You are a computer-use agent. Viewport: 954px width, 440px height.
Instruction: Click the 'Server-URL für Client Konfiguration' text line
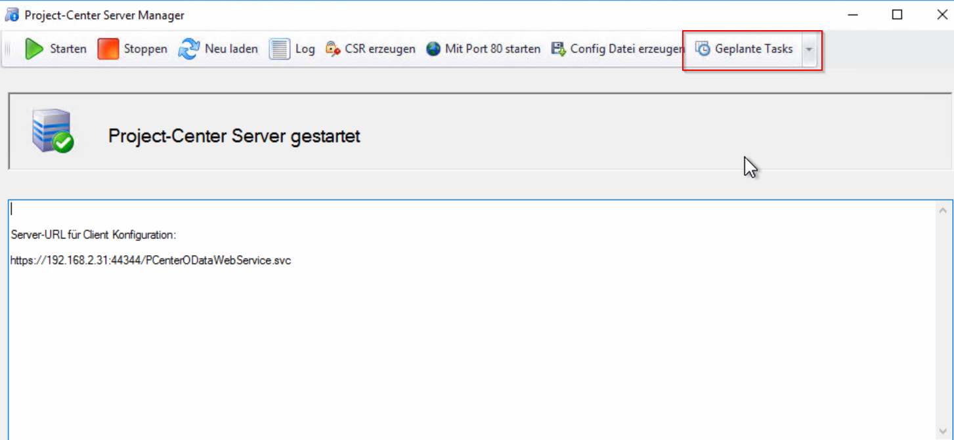tap(93, 235)
